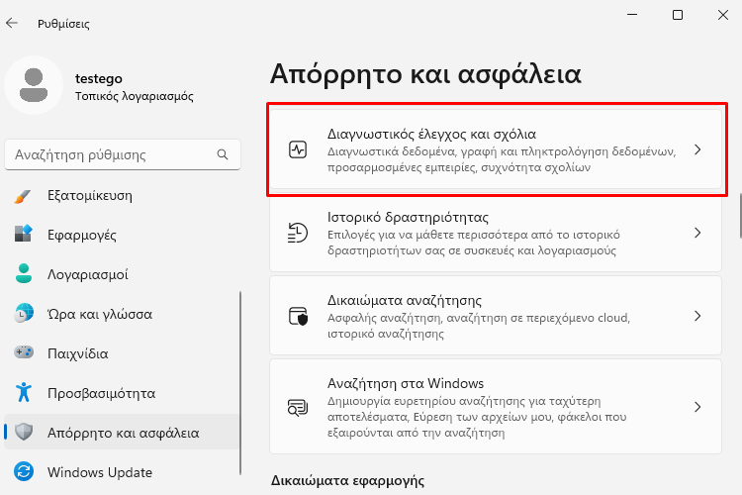Image resolution: width=742 pixels, height=495 pixels.
Task: Click the Windows Update sync icon
Action: [24, 472]
